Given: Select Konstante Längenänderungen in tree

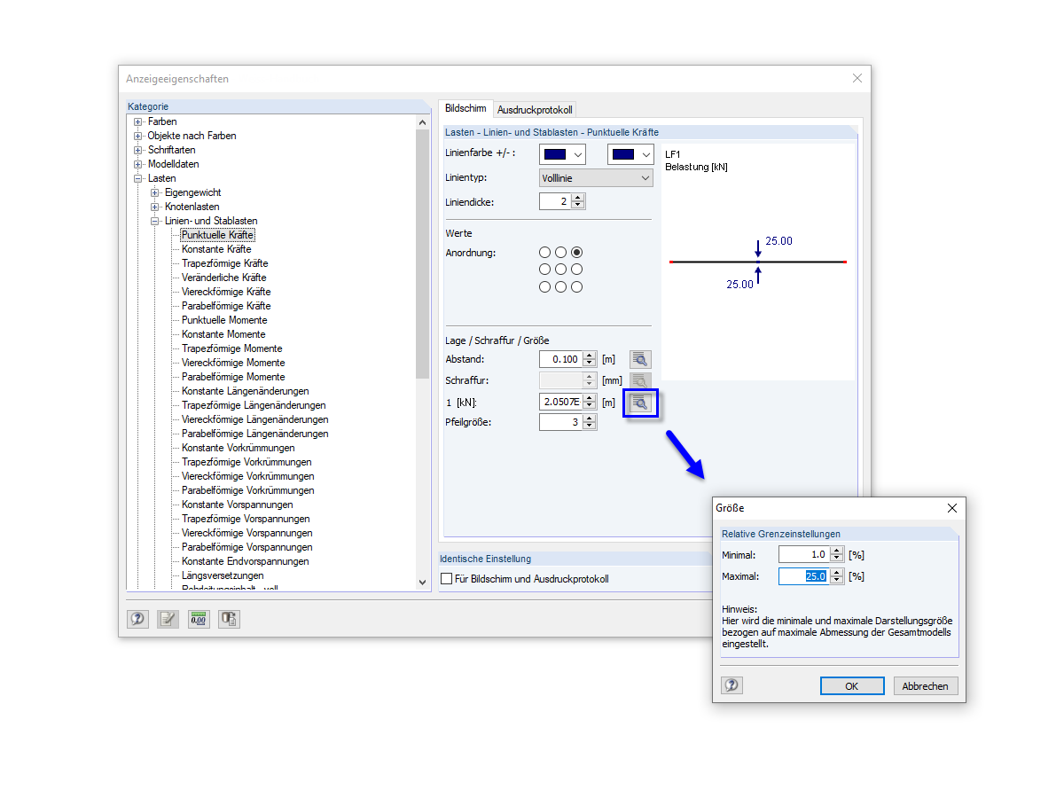Looking at the screenshot, I should (246, 391).
